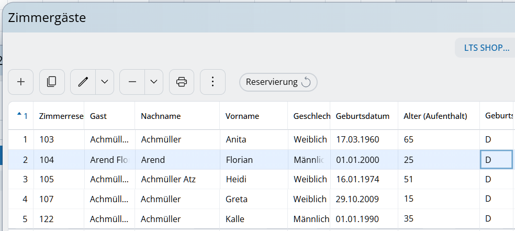Viewport: 515px width, 231px height.
Task: Open the LTS SHOP... button
Action: [x=486, y=48]
